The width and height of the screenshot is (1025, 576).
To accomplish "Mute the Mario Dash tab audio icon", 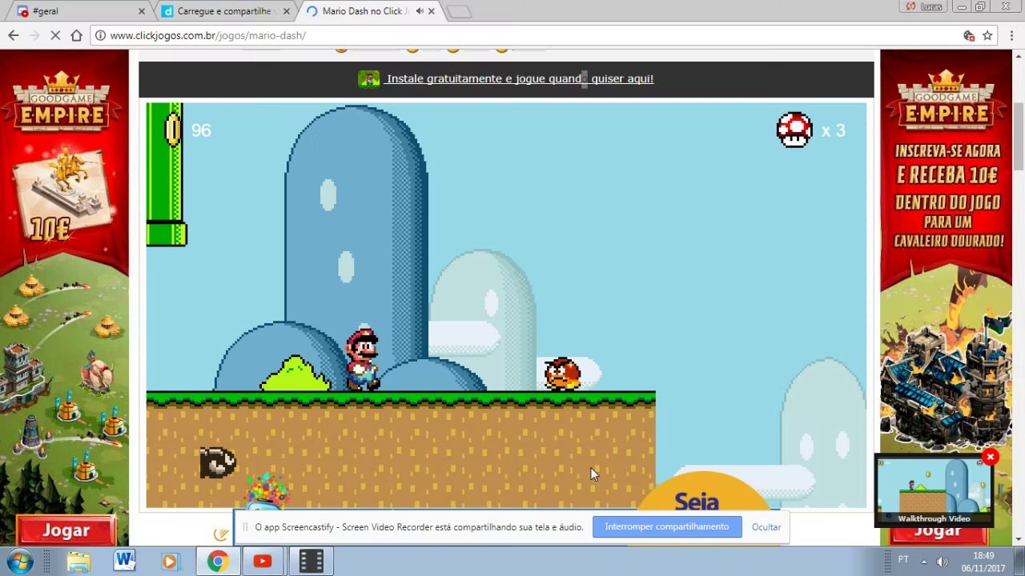I will coord(419,11).
